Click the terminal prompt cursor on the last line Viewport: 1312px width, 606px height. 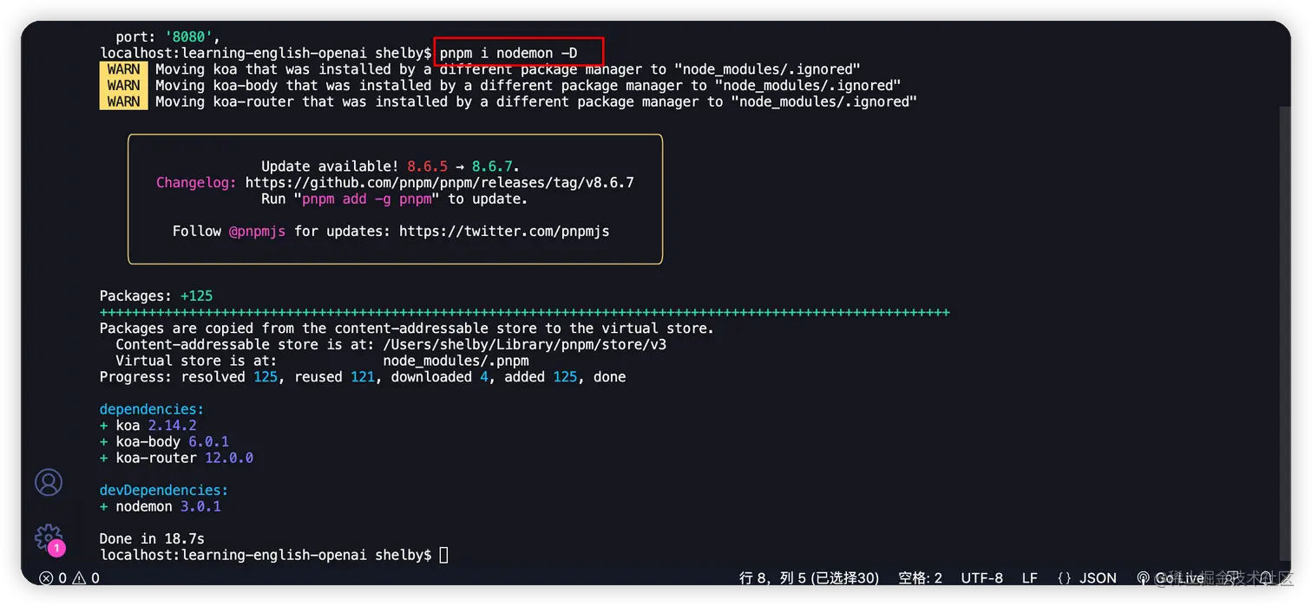tap(443, 555)
